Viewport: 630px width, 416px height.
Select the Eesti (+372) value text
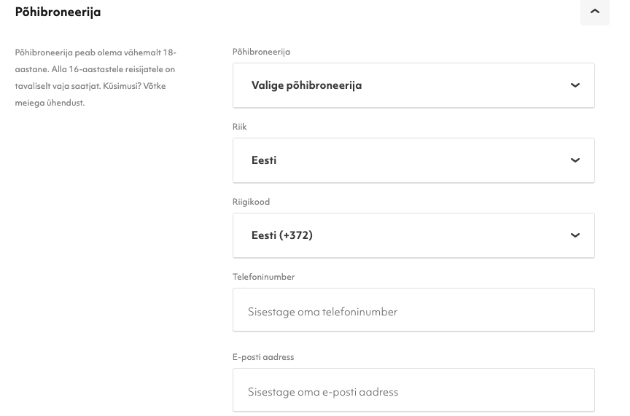[282, 235]
